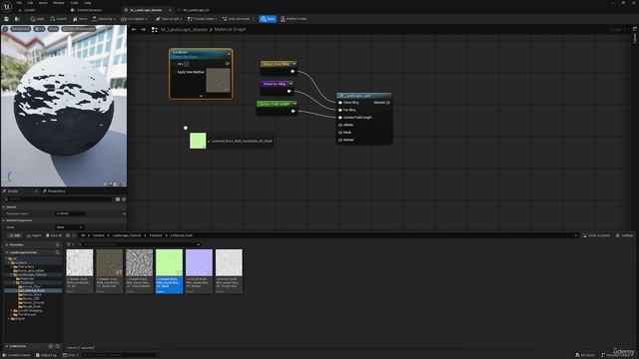Click the Normal input pin

[x=340, y=140]
